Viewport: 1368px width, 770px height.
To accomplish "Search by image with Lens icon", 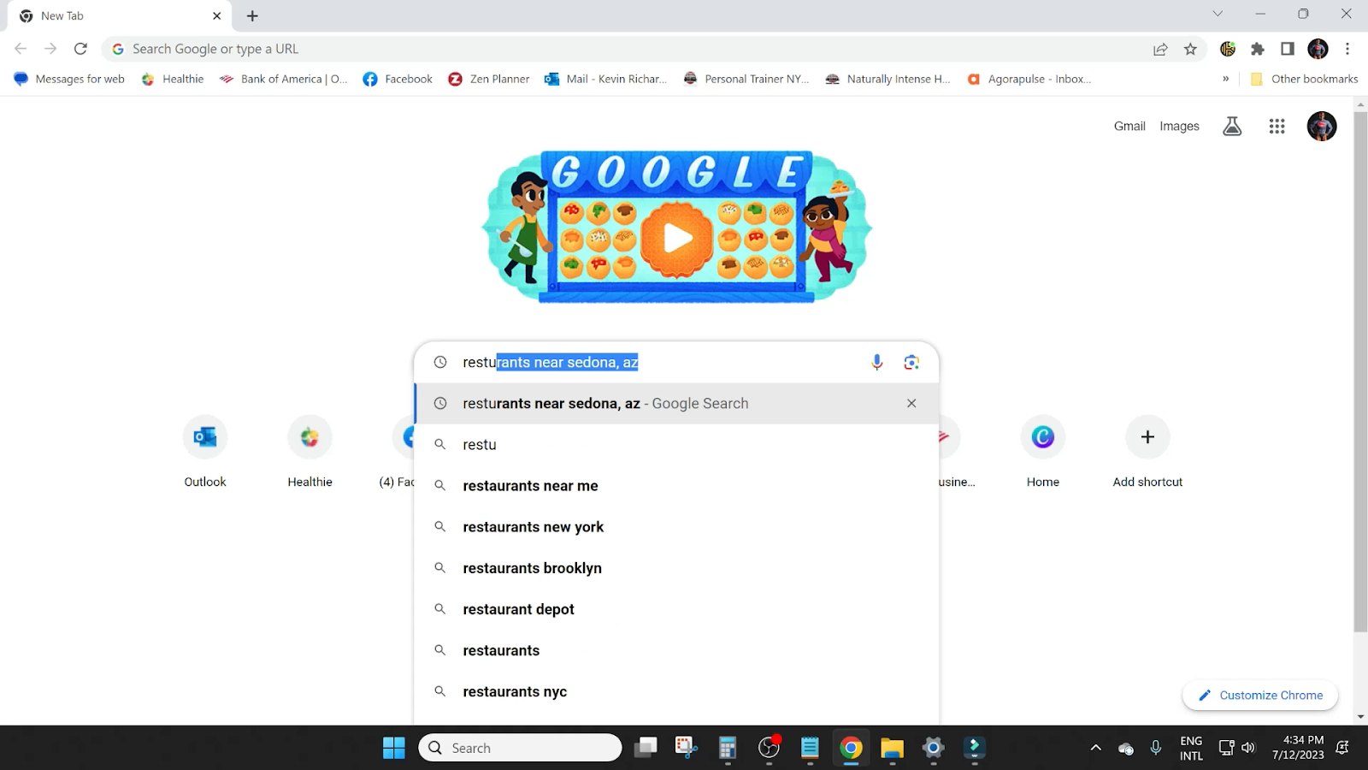I will point(911,363).
